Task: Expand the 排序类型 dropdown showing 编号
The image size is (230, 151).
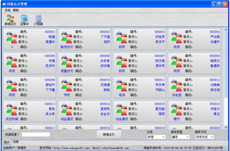Action: (180, 137)
